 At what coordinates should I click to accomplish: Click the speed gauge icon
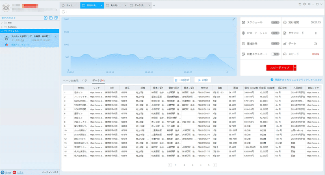(x=285, y=54)
